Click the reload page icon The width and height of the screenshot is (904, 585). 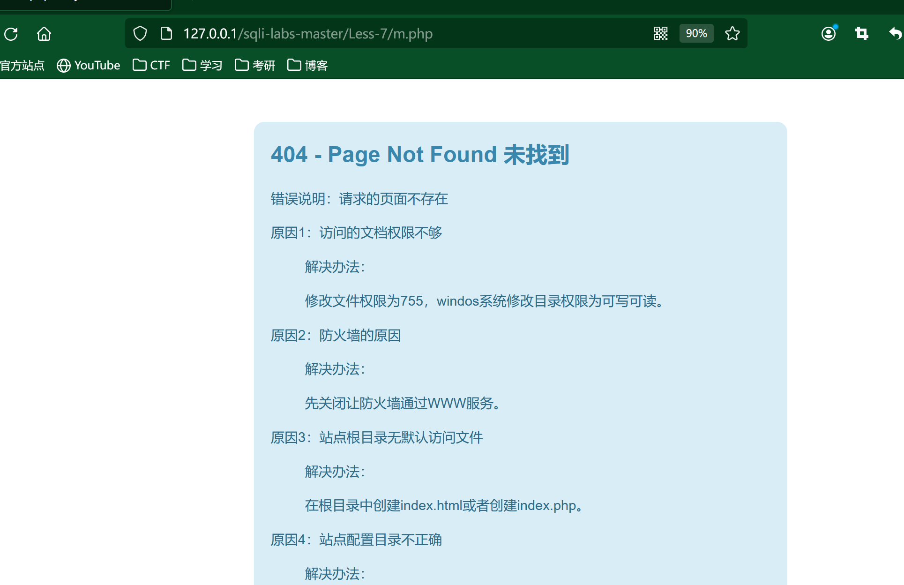pos(11,34)
